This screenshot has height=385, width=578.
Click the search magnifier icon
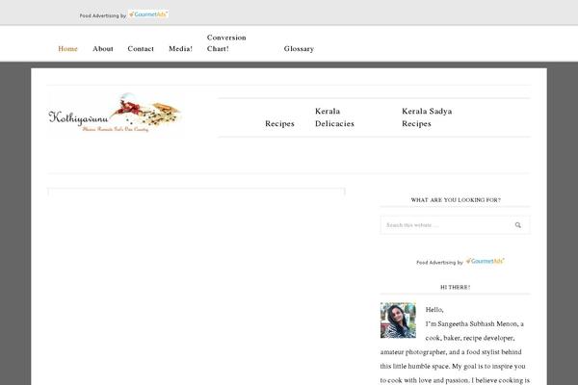tap(518, 225)
